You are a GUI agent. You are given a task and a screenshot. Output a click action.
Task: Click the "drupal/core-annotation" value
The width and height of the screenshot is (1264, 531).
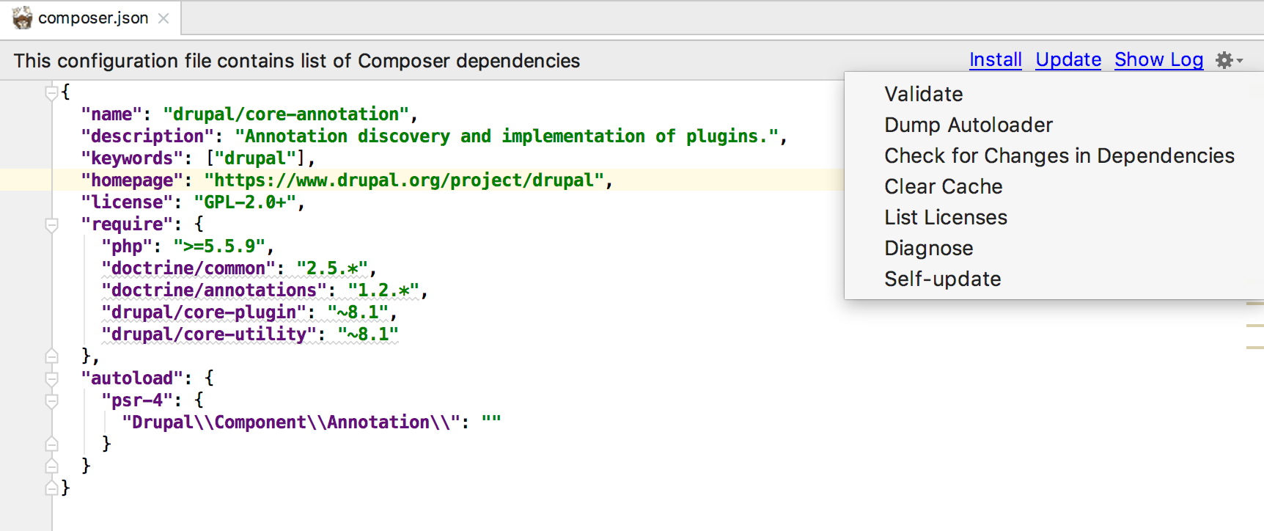click(x=286, y=114)
